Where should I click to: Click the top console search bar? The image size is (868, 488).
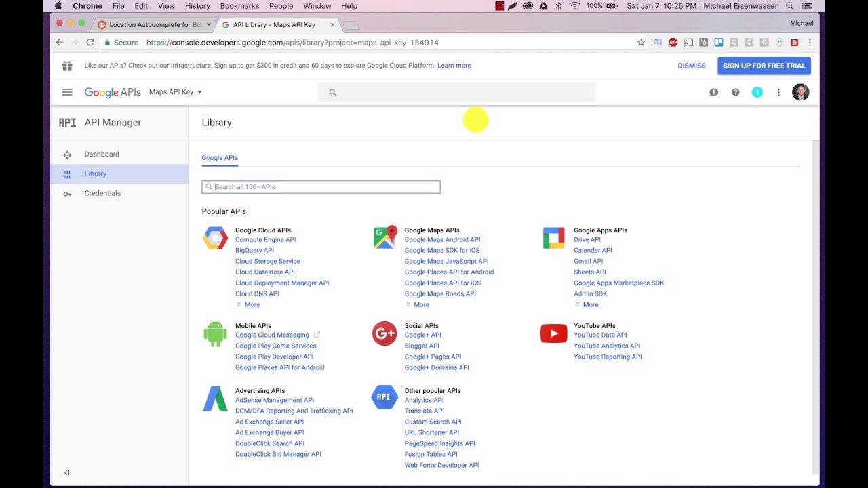[x=456, y=92]
